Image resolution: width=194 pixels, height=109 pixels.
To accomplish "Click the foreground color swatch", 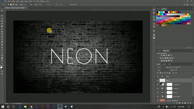I will click(x=1, y=67).
